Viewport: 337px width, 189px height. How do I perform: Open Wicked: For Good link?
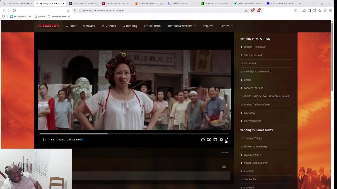coord(254,88)
